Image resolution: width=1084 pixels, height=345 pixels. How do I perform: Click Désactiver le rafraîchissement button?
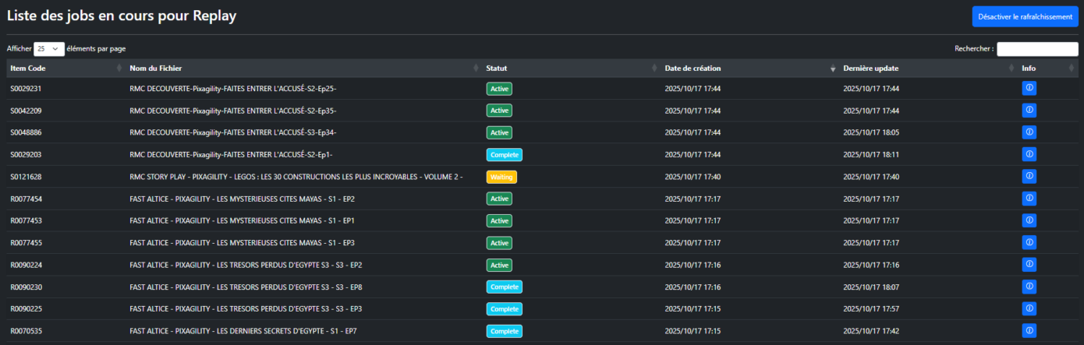coord(1025,16)
